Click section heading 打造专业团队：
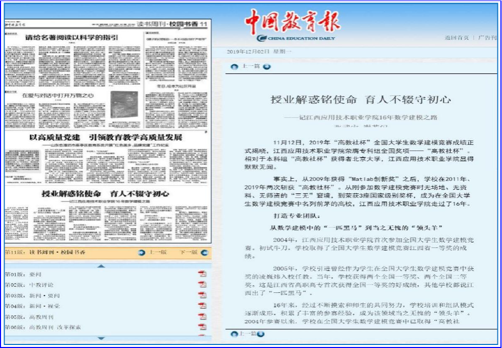Viewport: 502px width, 348px height. tap(296, 216)
